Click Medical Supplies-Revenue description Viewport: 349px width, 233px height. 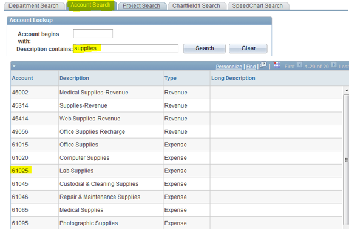point(93,93)
